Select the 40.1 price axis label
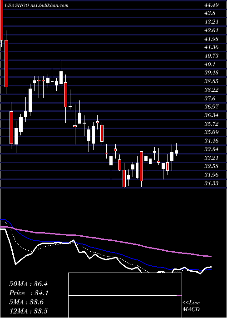227x318 pixels. coord(210,65)
